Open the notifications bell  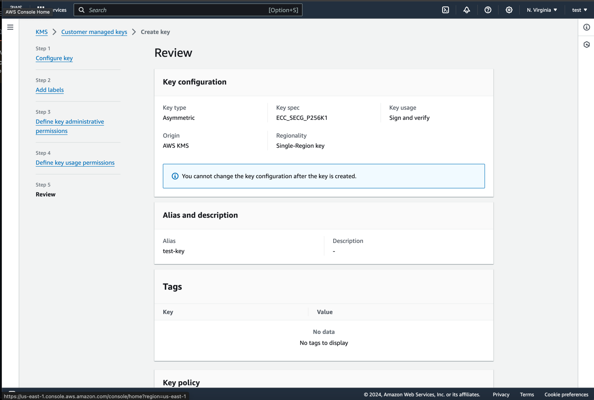tap(467, 10)
